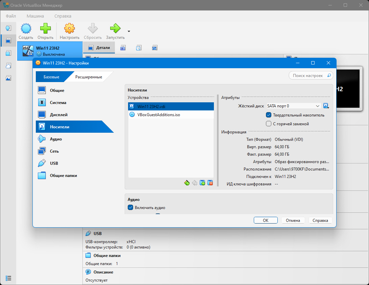The width and height of the screenshot is (369, 285).
Task: Click the green Запустить (Start) arrow icon
Action: click(x=115, y=28)
